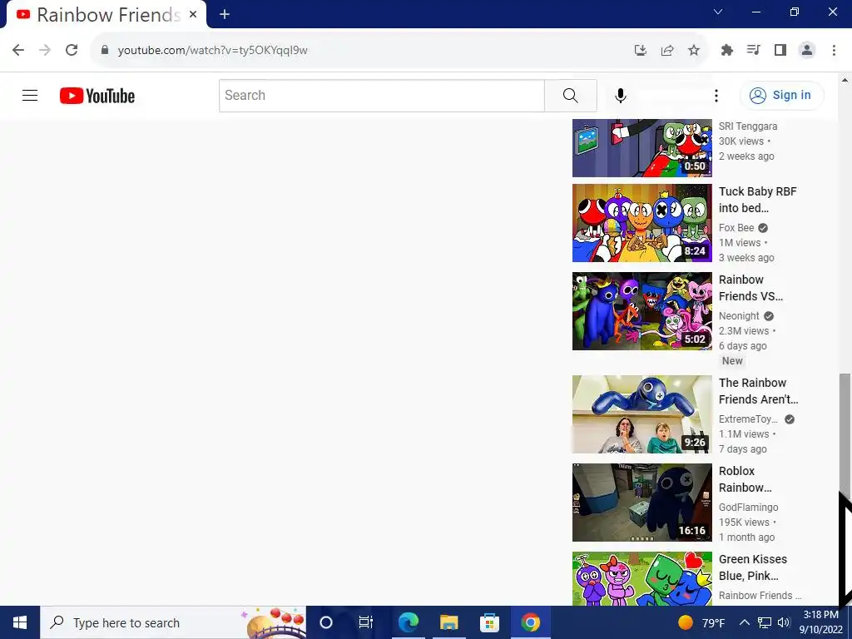Viewport: 852px width, 639px height.
Task: Click the Fox Bee channel name
Action: pos(736,228)
